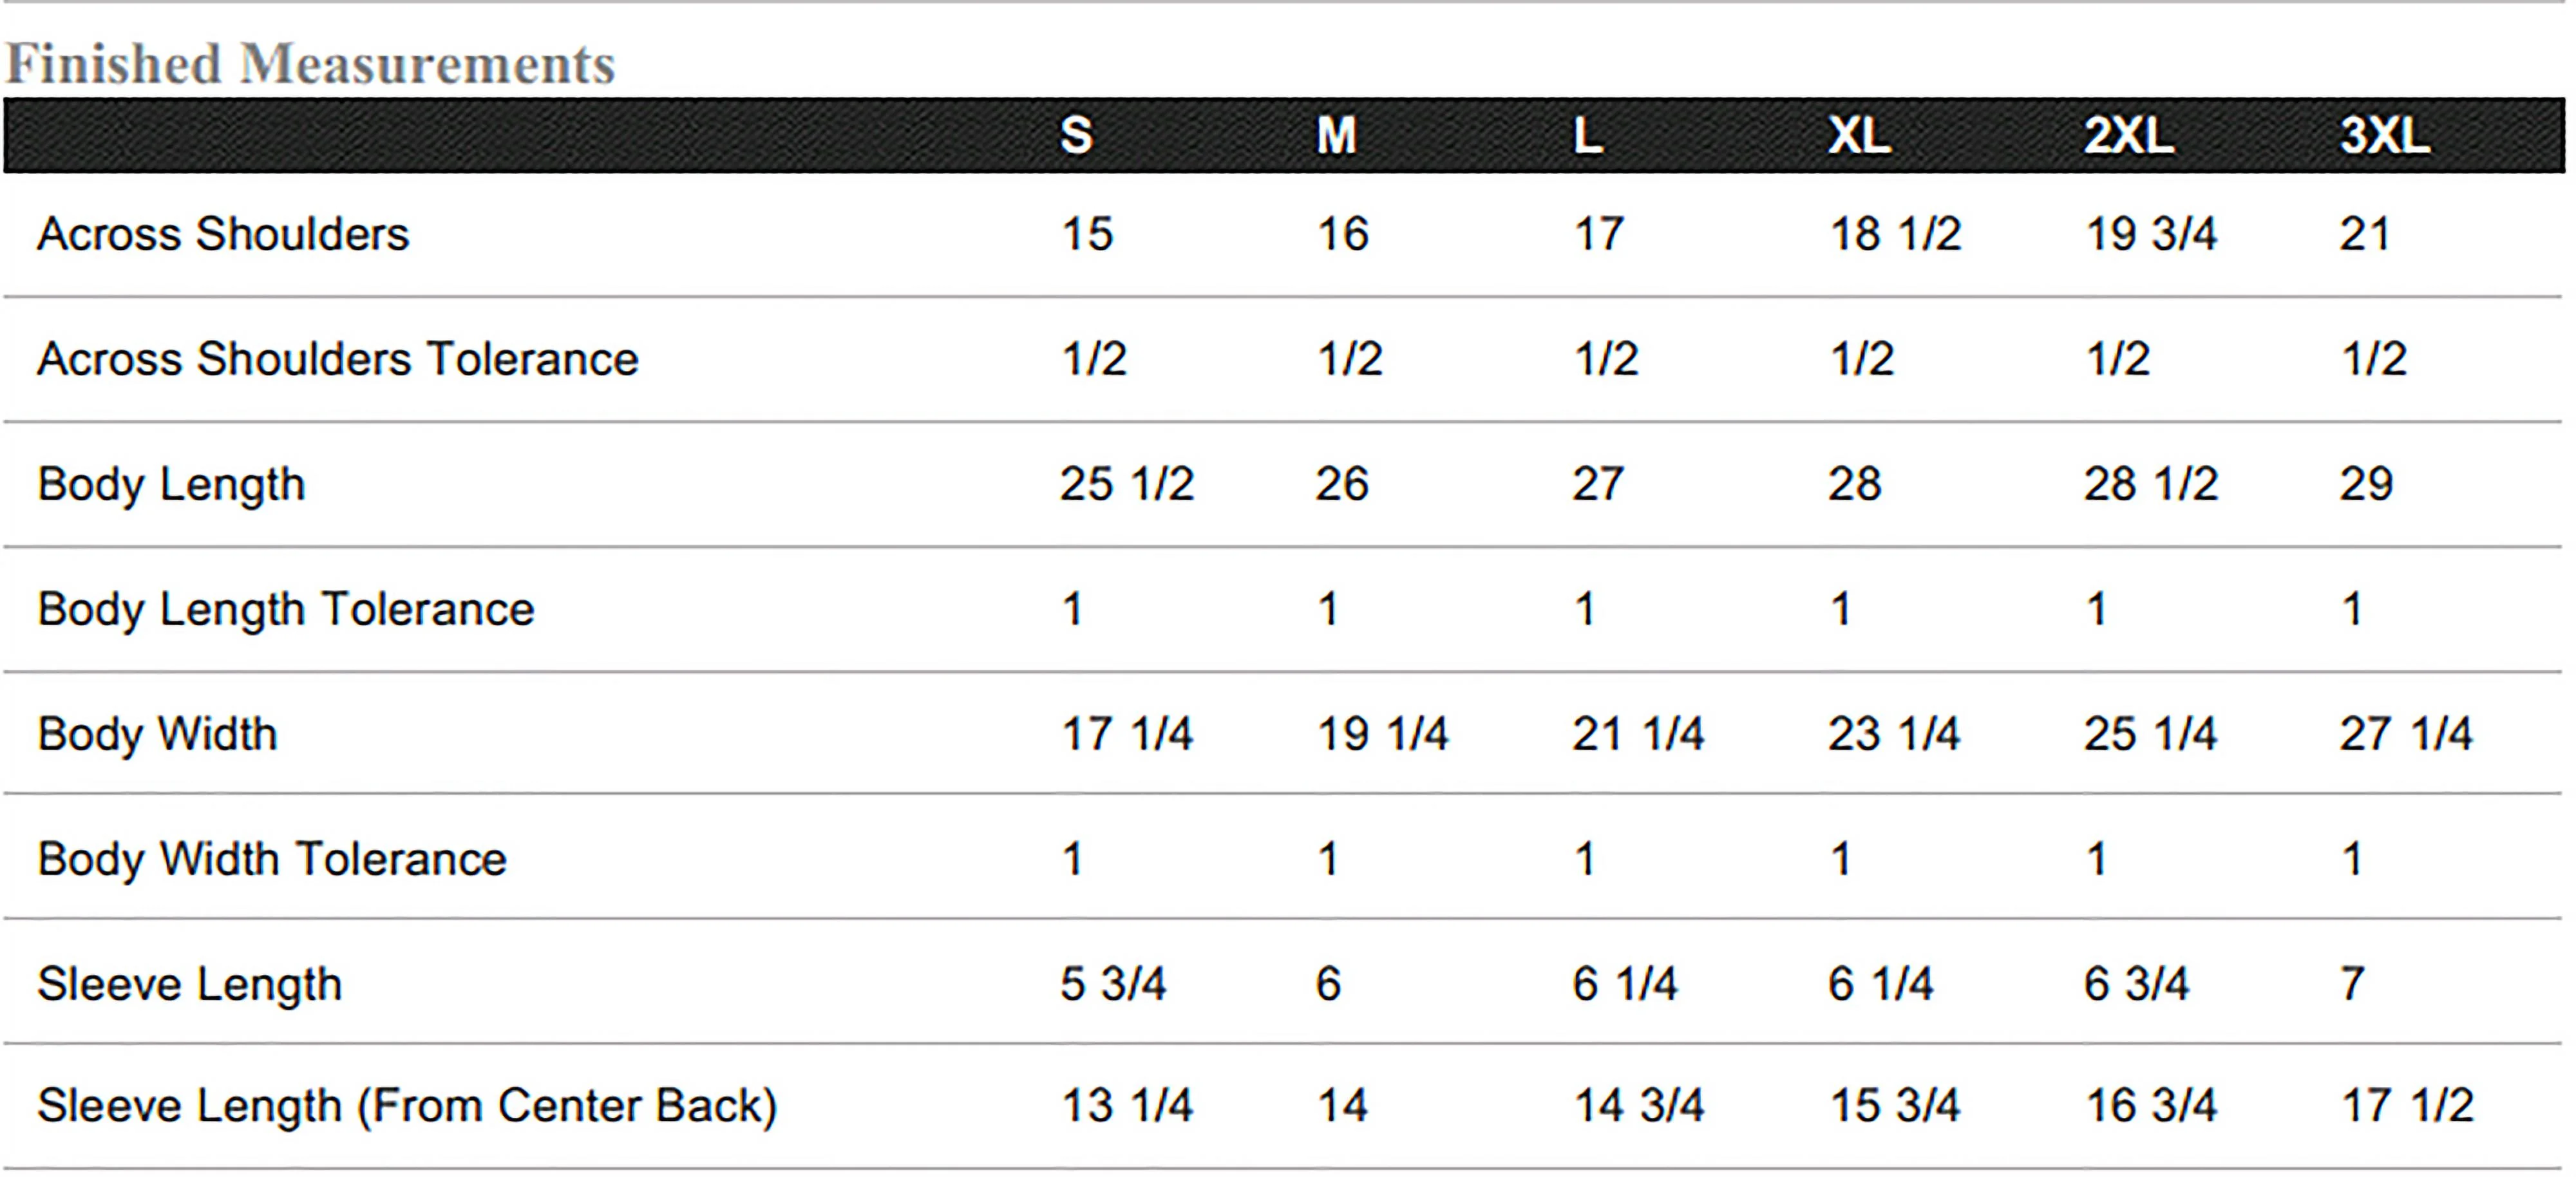
Task: Click the "Across Shoulders" row label
Action: tap(223, 235)
